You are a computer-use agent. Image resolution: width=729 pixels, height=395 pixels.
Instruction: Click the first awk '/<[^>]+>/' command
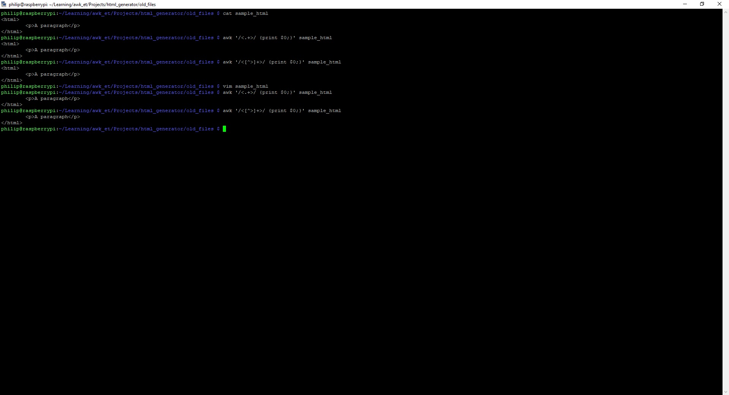tap(282, 62)
